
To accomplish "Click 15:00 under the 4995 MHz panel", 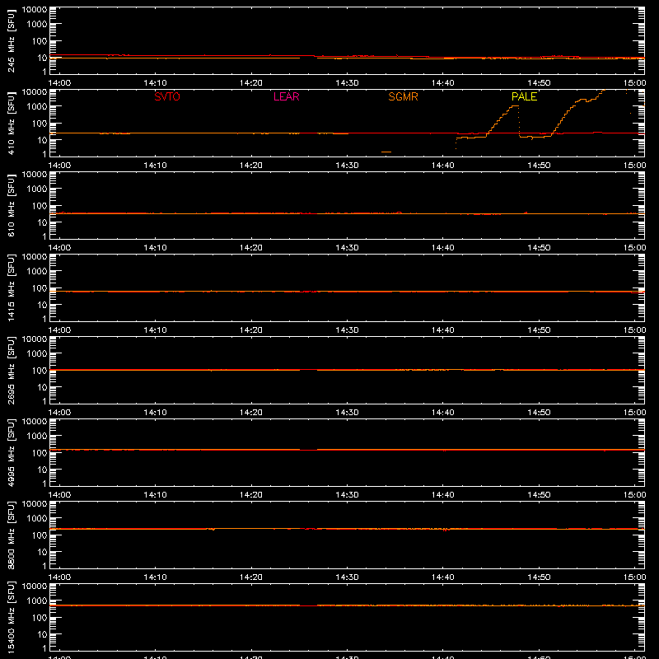I will click(x=634, y=495).
